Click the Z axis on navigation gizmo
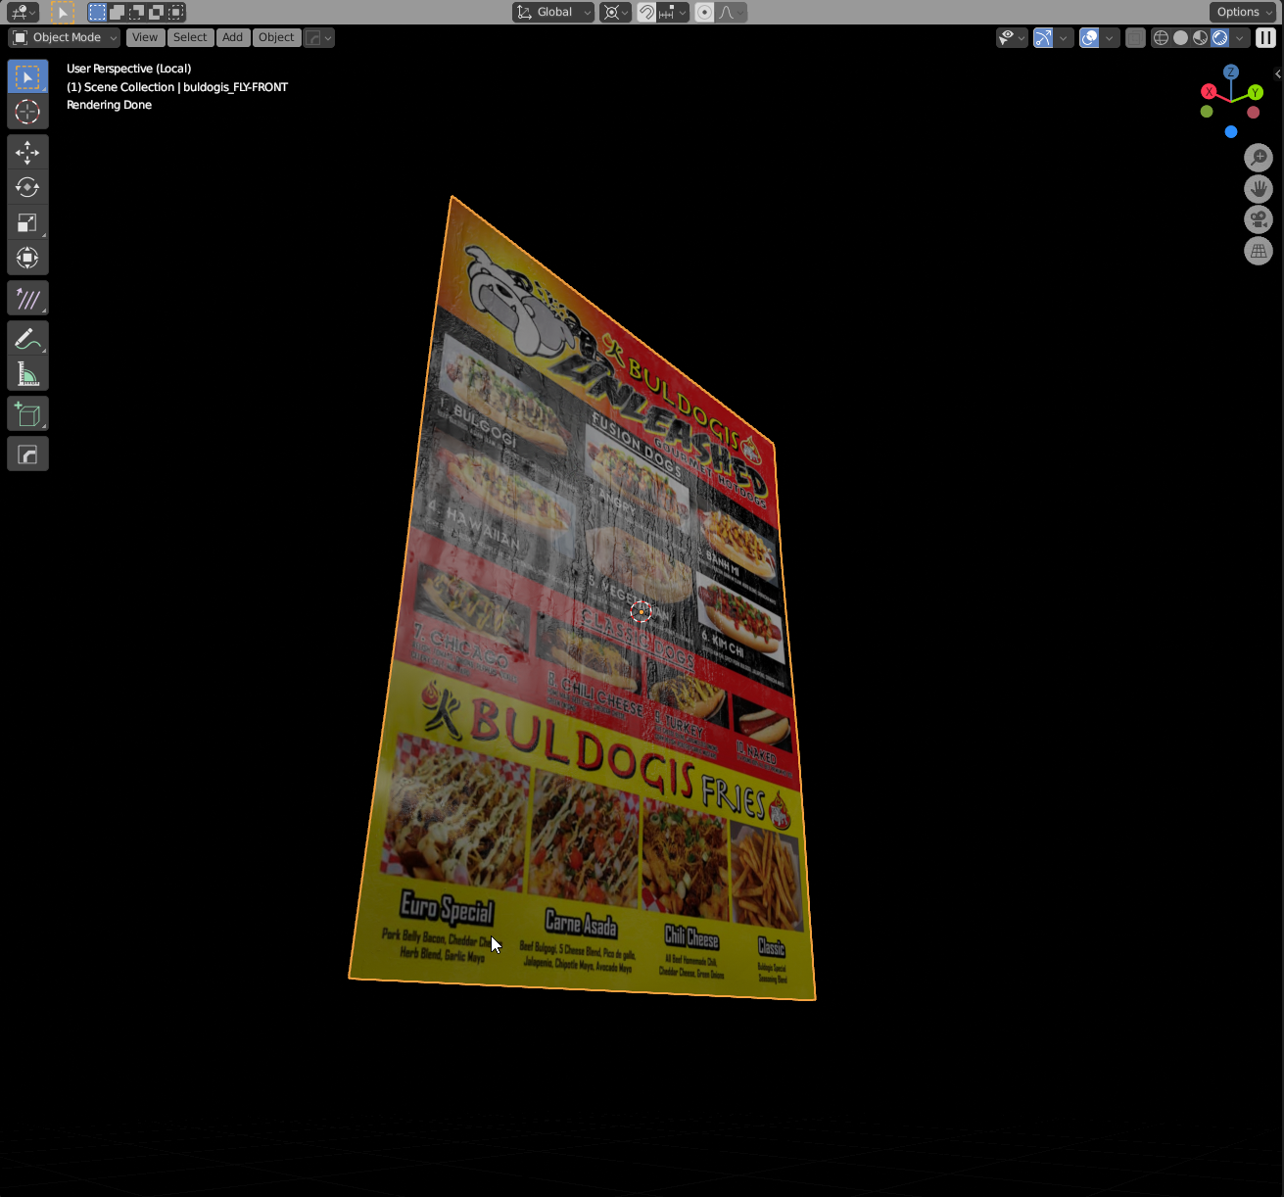 click(1231, 72)
